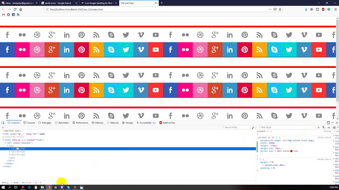The width and height of the screenshot is (339, 190).
Task: Open the Style Editor tab
Action: 62,123
